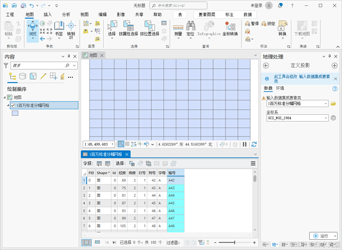Viewport: 342px width, 250px height.
Task: Switch to the 环境 (Environments) tab
Action: click(x=280, y=88)
